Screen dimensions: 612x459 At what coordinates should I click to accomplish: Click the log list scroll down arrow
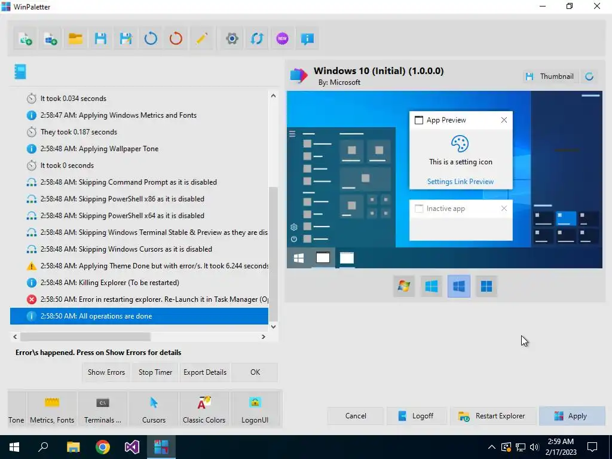pyautogui.click(x=273, y=327)
